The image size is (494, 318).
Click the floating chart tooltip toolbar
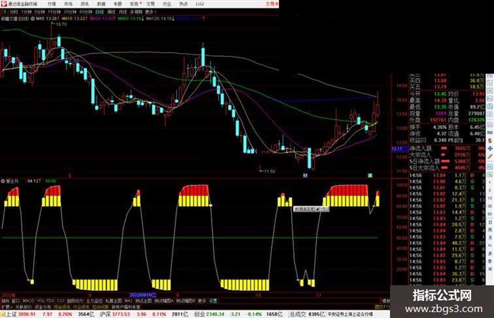point(311,209)
